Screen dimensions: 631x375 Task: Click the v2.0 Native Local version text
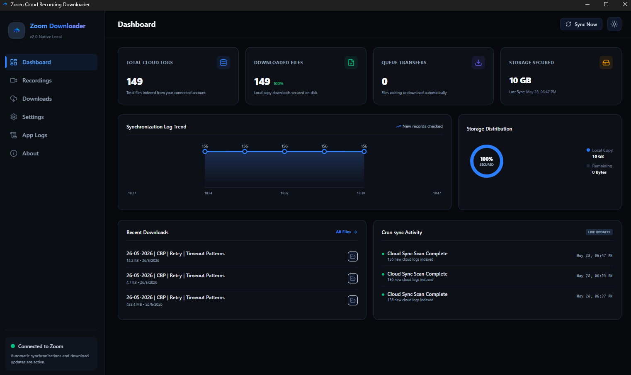point(46,37)
